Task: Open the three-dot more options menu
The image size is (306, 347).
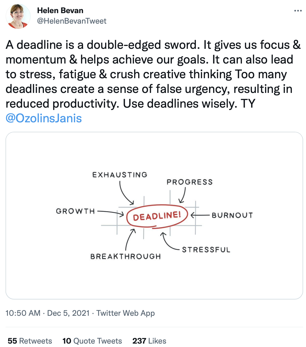Action: pyautogui.click(x=298, y=11)
